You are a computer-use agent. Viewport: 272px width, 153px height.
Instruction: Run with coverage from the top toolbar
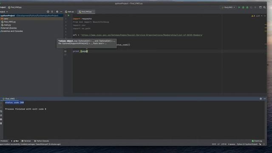coord(247,7)
